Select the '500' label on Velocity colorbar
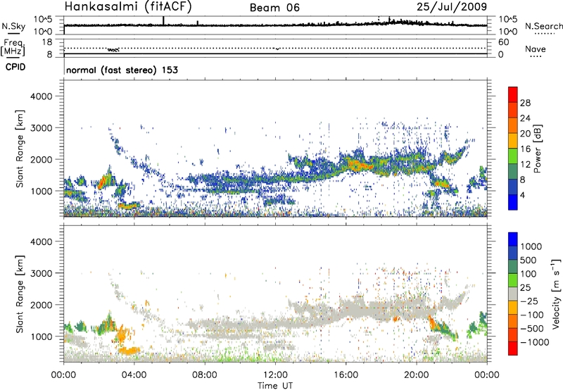This screenshot has height=390, width=563. pyautogui.click(x=529, y=260)
